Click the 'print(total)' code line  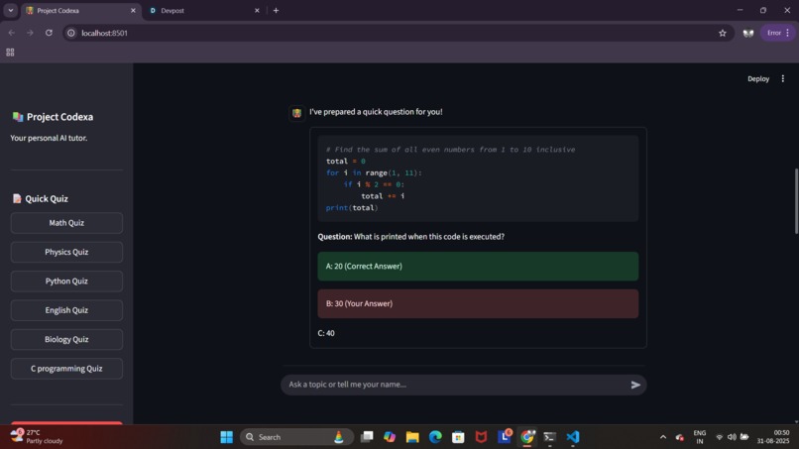tap(352, 208)
